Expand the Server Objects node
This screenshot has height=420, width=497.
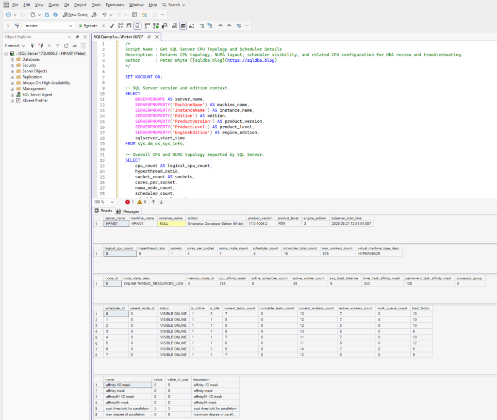pos(12,71)
